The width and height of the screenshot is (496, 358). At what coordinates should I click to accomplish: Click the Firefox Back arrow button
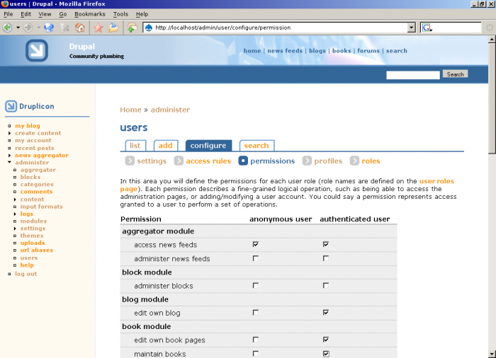[x=8, y=28]
